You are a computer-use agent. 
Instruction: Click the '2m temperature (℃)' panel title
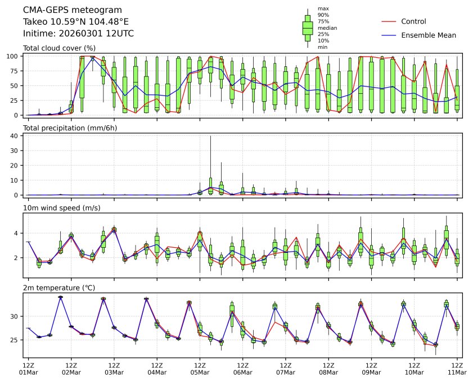point(60,288)
